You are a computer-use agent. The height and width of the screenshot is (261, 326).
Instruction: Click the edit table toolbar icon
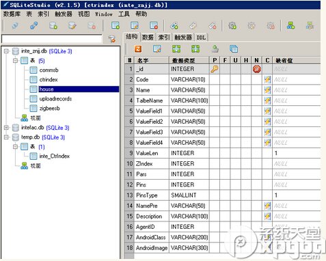click(135, 25)
